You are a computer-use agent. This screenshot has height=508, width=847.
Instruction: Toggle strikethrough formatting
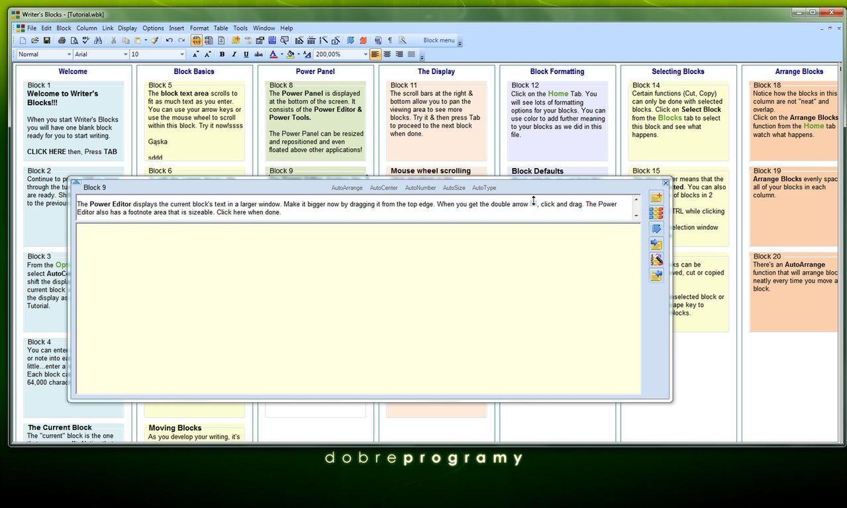[x=258, y=54]
